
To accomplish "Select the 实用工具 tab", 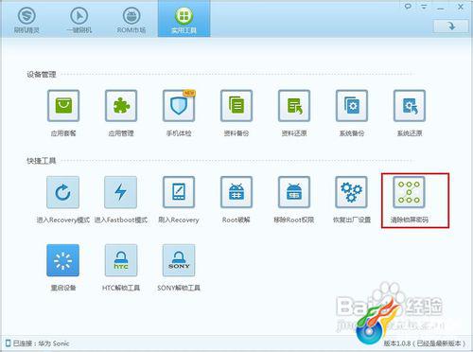I will pos(184,19).
